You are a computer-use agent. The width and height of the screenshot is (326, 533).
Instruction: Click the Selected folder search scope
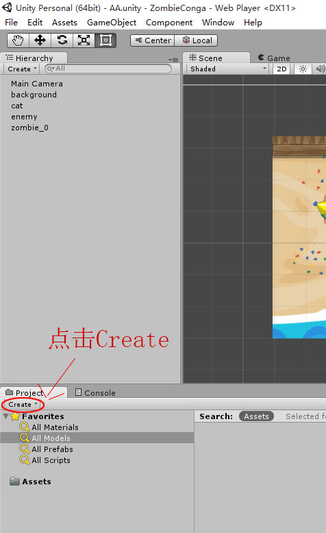click(305, 416)
